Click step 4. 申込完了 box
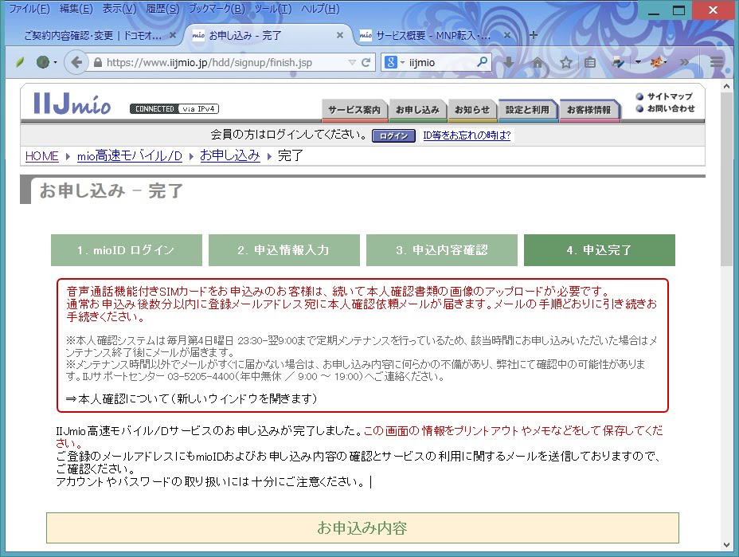Viewport: 739px width, 557px height. (599, 250)
